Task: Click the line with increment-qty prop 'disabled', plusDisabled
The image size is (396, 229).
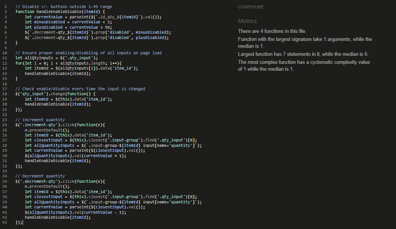Action: 97,37
